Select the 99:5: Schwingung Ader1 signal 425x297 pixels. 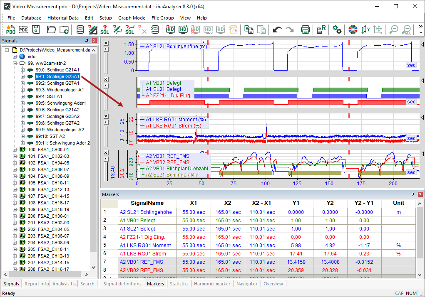pos(61,103)
